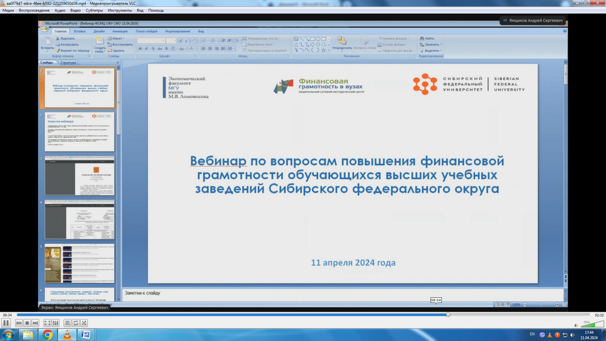Toggle shuffle (random) playback in VLC

pos(84,323)
